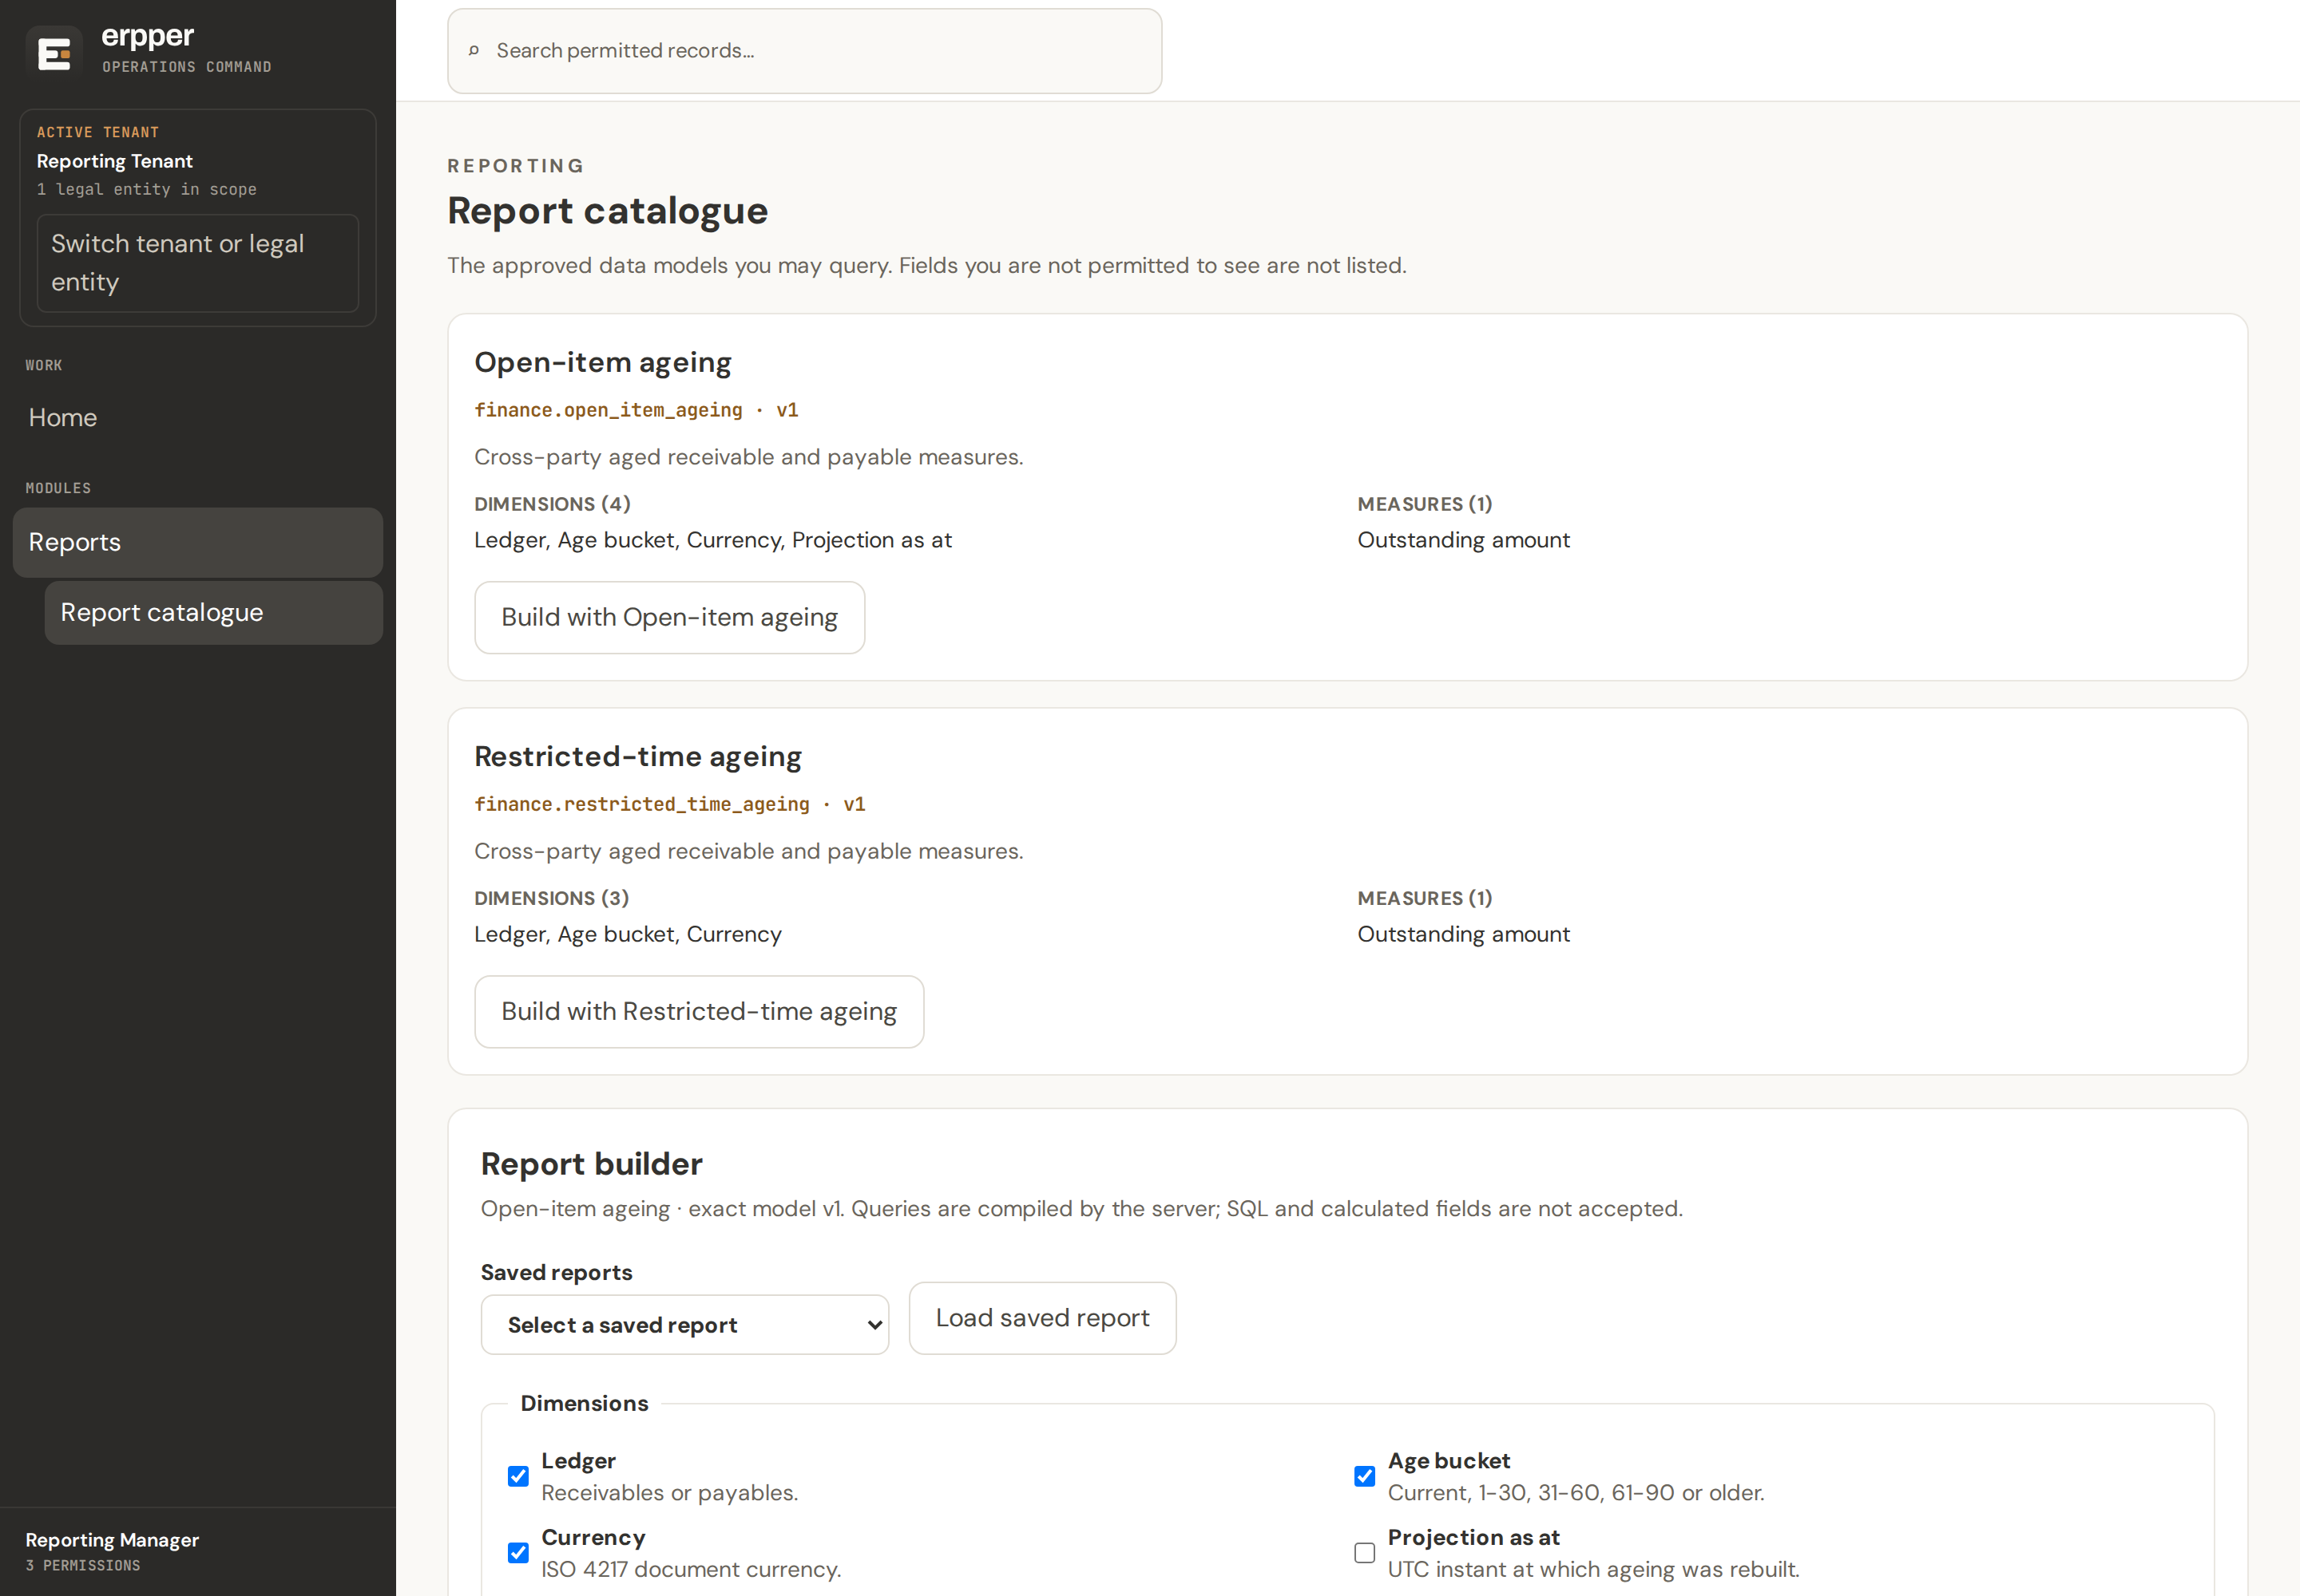Click Load saved report button
The height and width of the screenshot is (1596, 2300).
(1042, 1318)
